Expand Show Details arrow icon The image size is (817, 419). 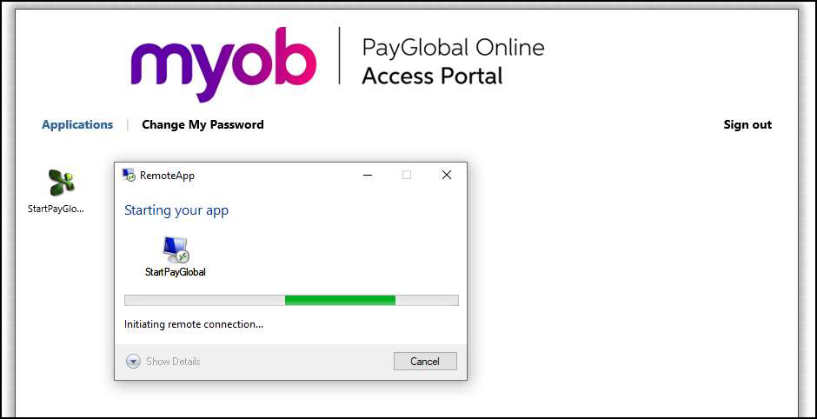tap(133, 361)
